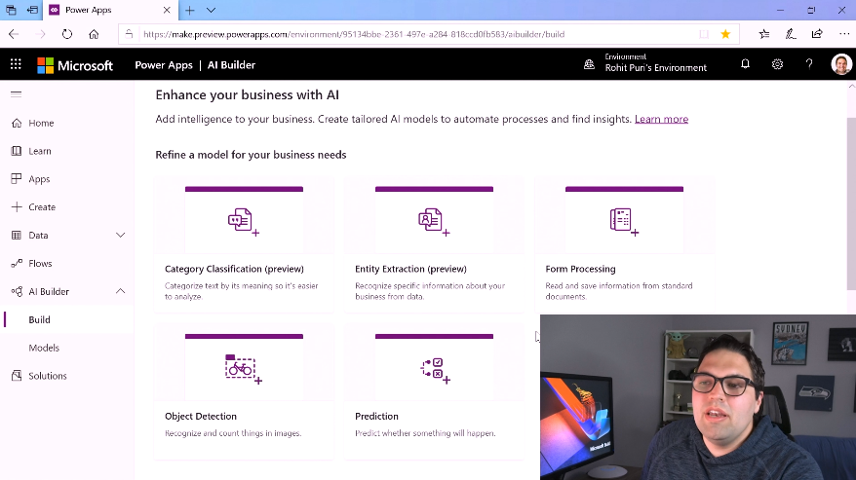Open reading view icon in address bar
The width and height of the screenshot is (856, 480).
704,34
